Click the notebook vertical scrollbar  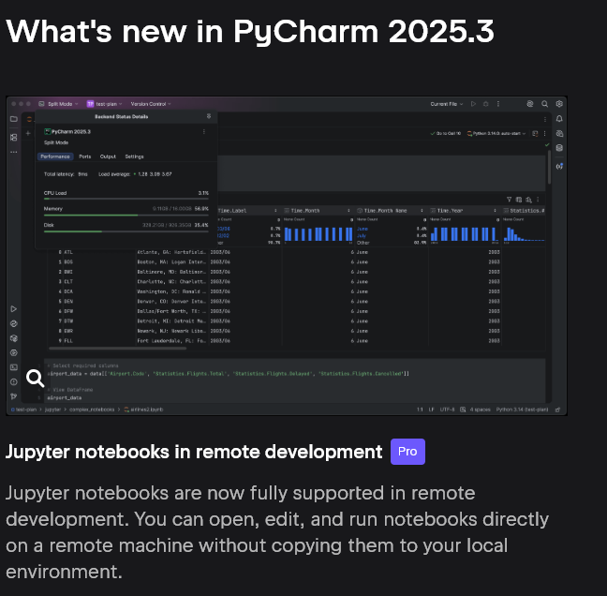point(549,168)
